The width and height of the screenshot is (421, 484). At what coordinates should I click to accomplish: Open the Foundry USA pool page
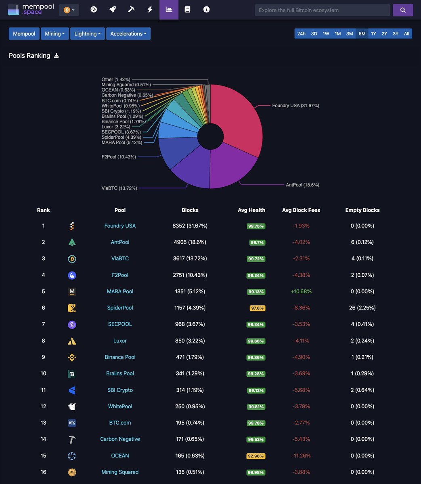[x=120, y=225]
